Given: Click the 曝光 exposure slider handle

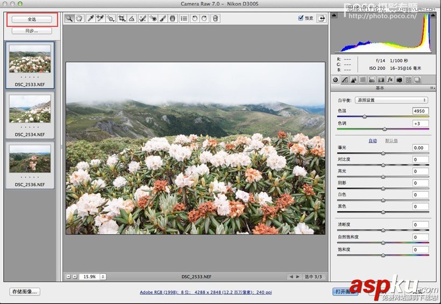Looking at the screenshot, I should [x=383, y=153].
